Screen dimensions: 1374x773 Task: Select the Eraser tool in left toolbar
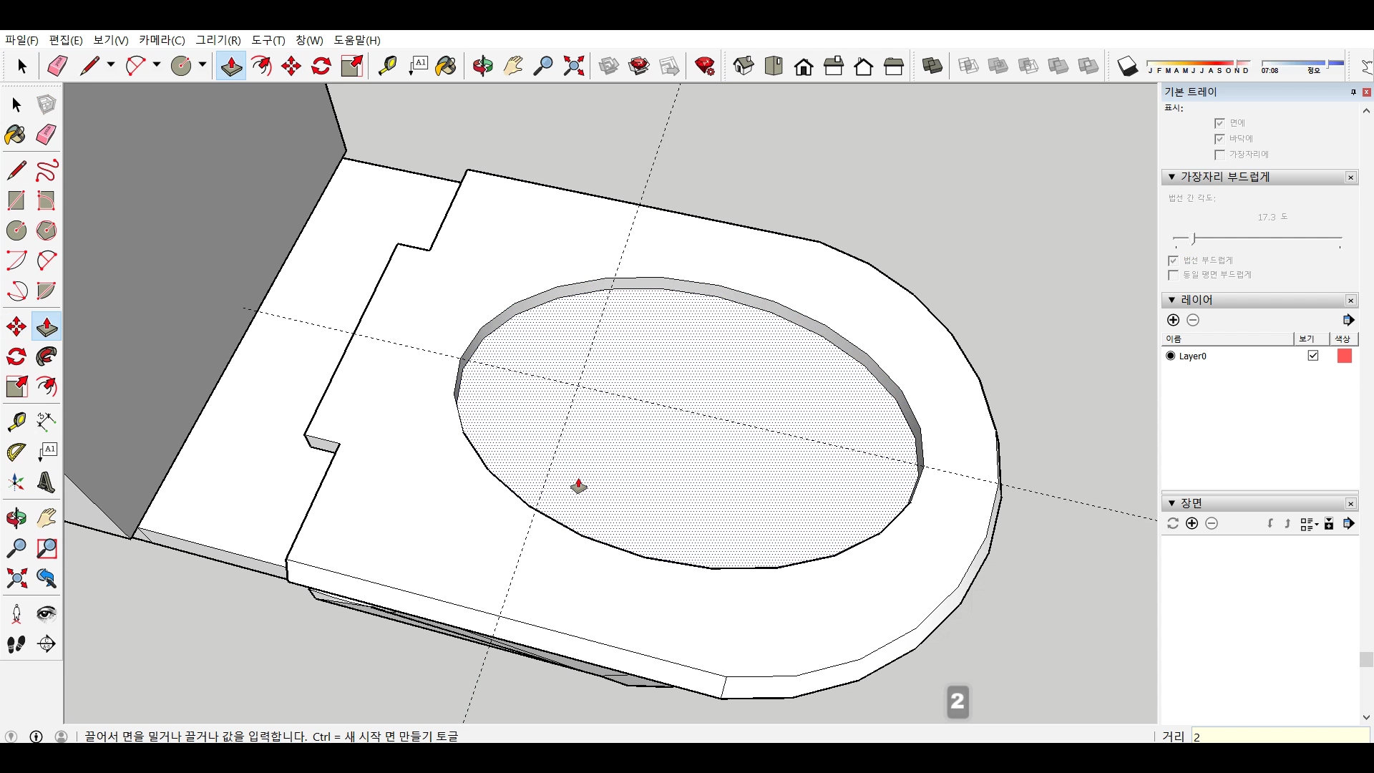point(47,135)
